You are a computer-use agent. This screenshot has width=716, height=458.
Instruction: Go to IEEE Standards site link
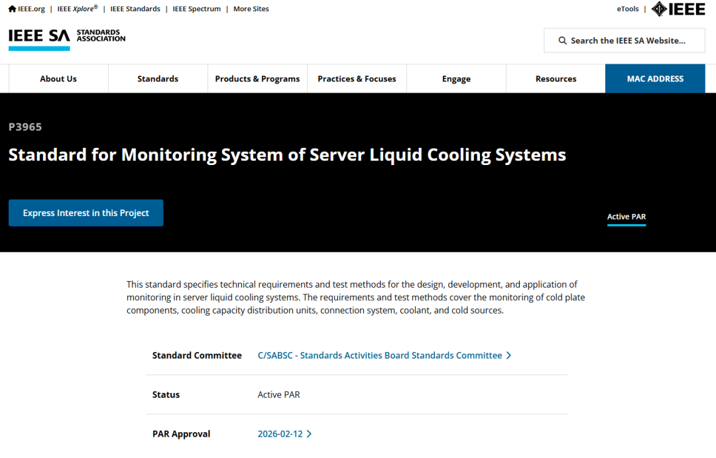(x=135, y=9)
